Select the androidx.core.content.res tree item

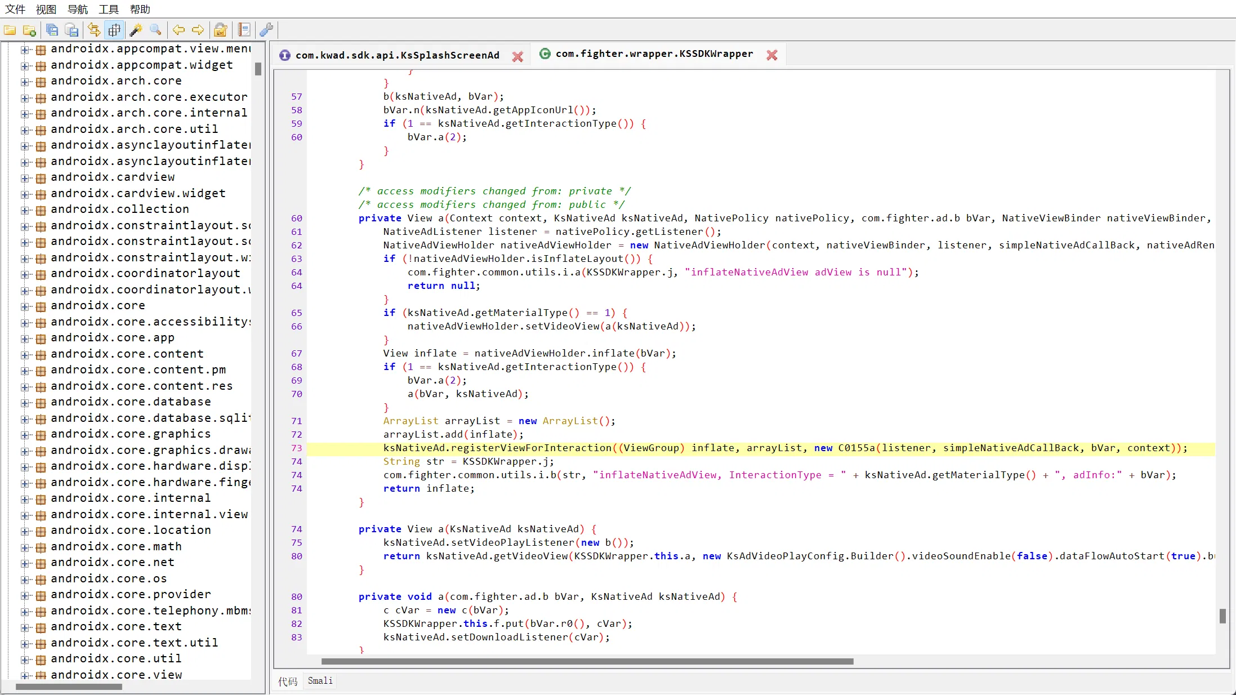click(x=141, y=386)
